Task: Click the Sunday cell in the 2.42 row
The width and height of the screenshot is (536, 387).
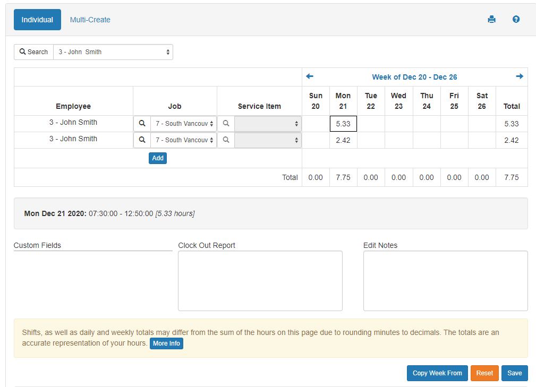Action: click(316, 140)
